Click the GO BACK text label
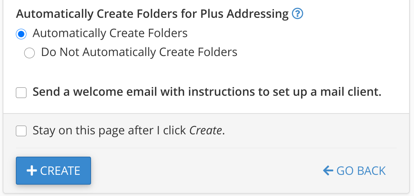 point(361,171)
